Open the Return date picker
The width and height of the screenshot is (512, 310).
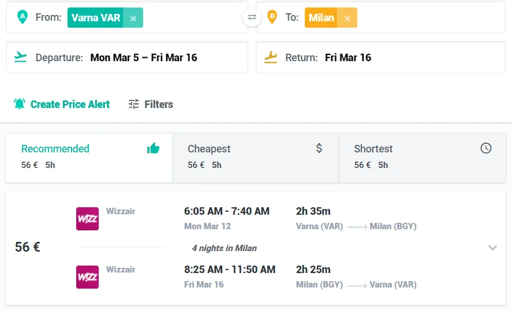[381, 58]
